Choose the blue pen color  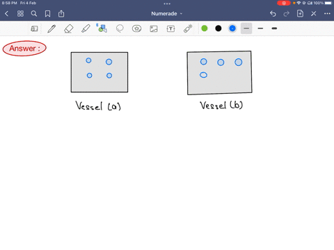point(232,28)
